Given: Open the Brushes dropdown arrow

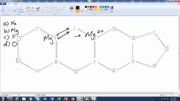Looking at the screenshot, I should click(x=38, y=12).
